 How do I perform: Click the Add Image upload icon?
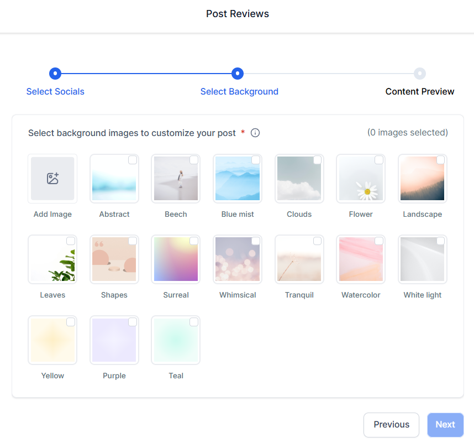[52, 179]
